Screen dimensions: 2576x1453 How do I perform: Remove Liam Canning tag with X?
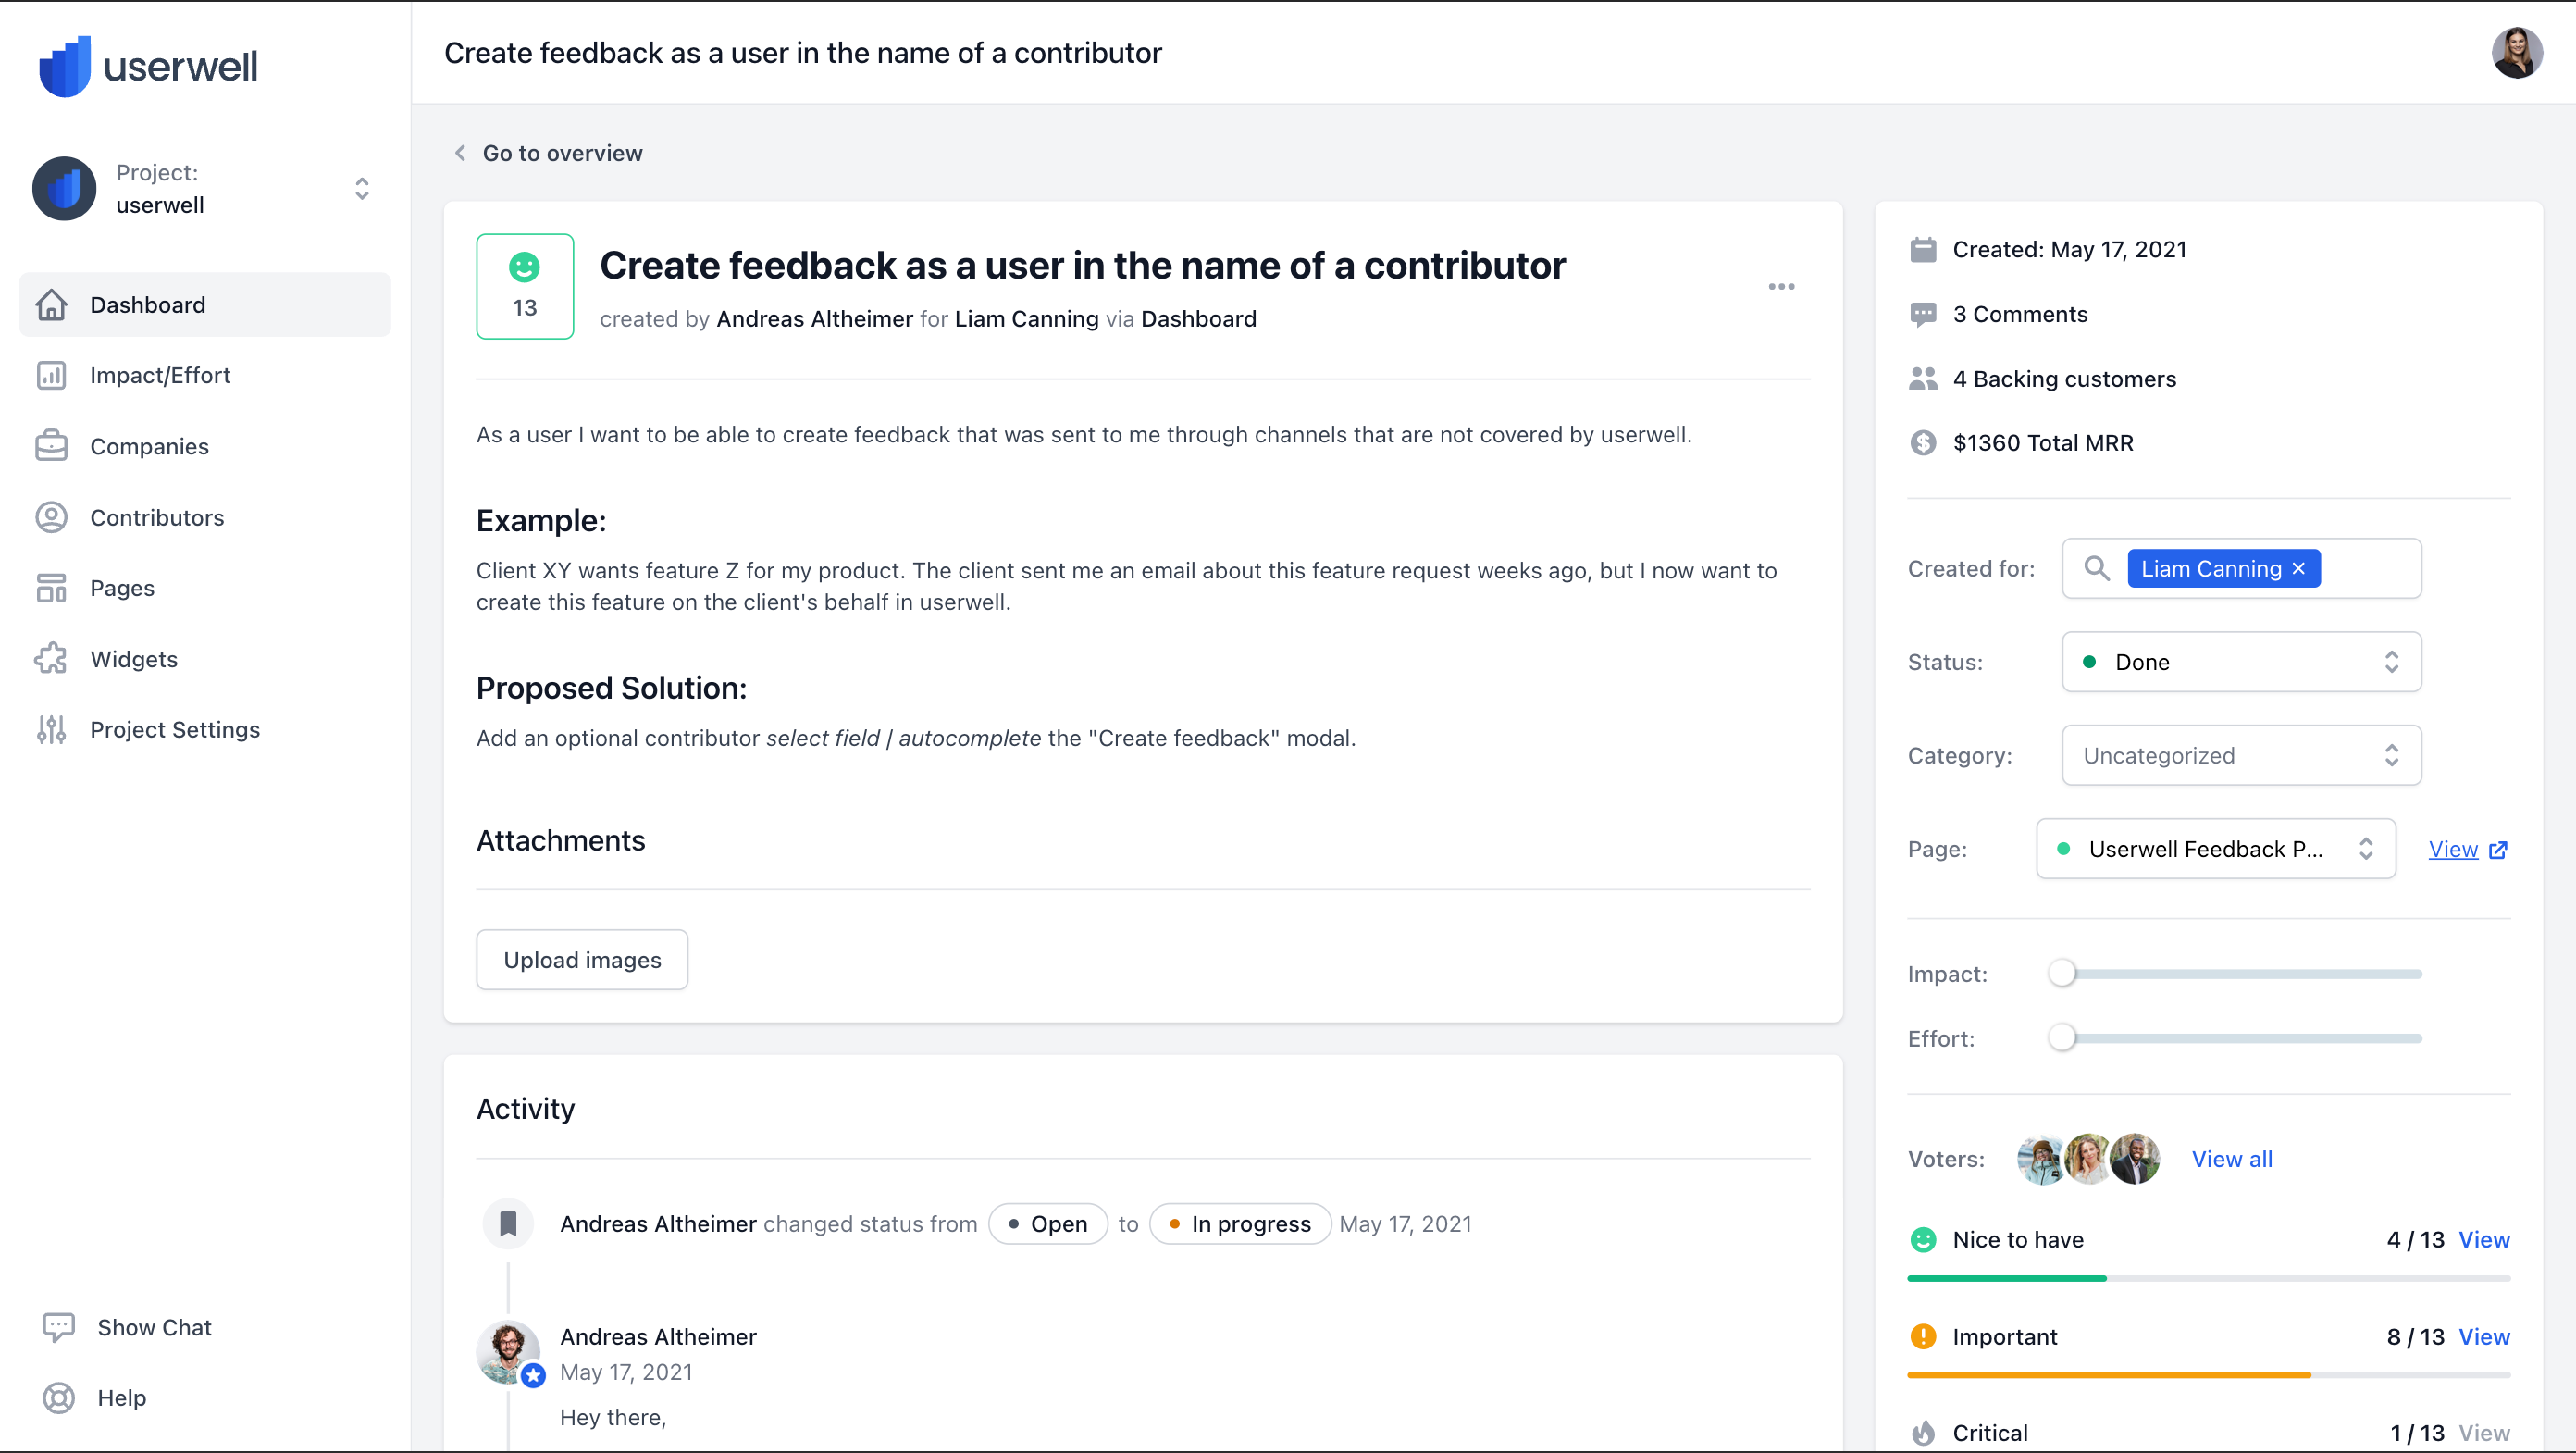tap(2299, 569)
